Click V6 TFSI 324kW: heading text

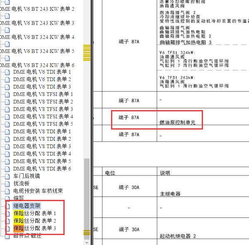pos(177,53)
